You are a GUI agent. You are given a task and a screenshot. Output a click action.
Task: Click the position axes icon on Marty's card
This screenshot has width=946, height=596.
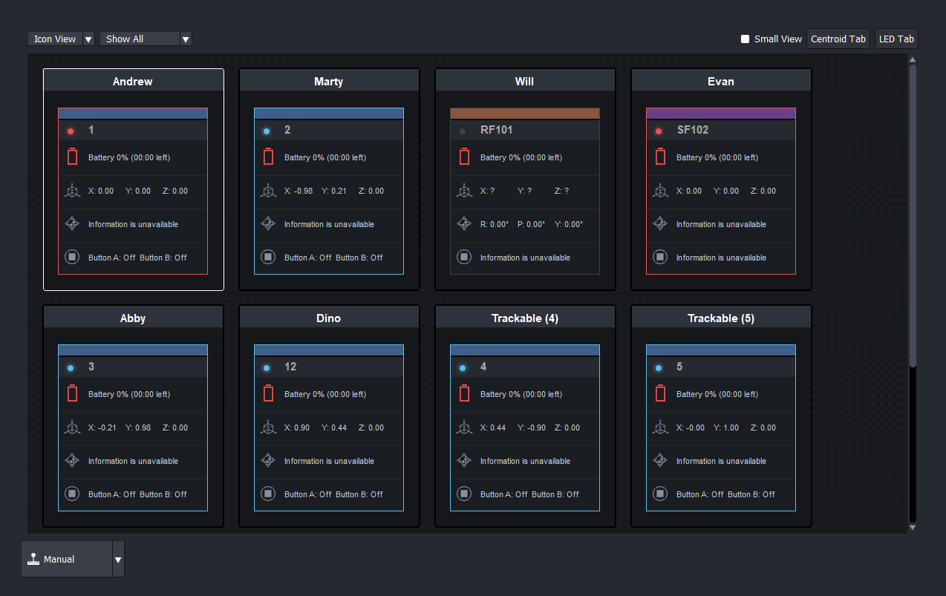pyautogui.click(x=268, y=190)
